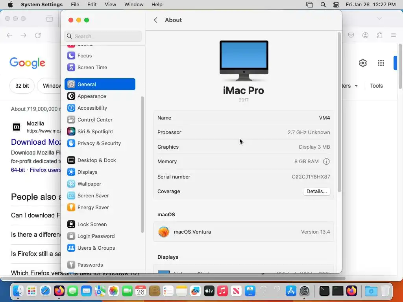Open Firefox account icon
Image resolution: width=403 pixels, height=302 pixels.
365,35
